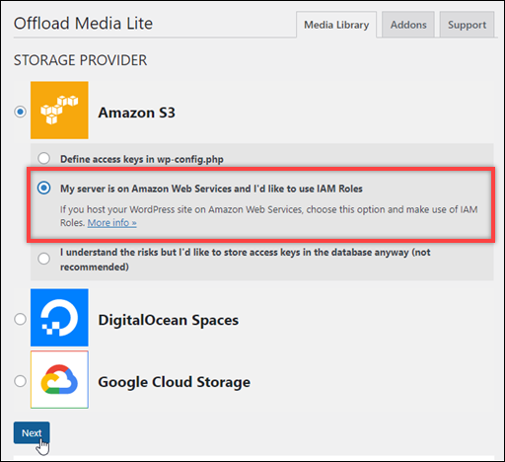Open the More info link
Screen dimensions: 505x462
111,223
